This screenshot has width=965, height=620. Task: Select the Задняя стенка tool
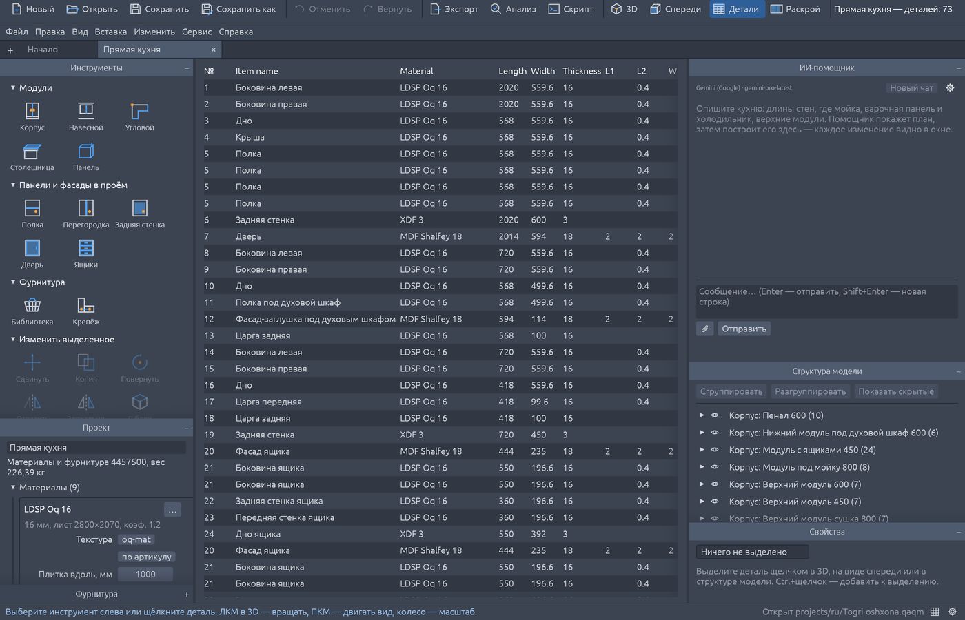click(140, 214)
